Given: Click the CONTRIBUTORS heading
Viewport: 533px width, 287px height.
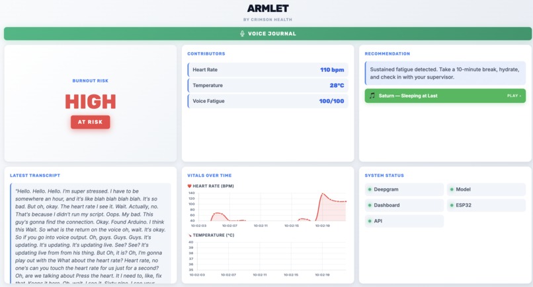Looking at the screenshot, I should point(206,53).
